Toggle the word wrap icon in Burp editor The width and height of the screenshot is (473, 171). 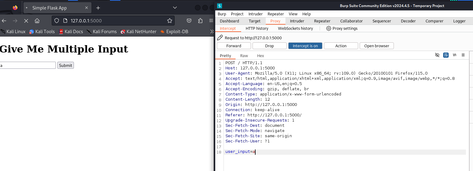446,55
